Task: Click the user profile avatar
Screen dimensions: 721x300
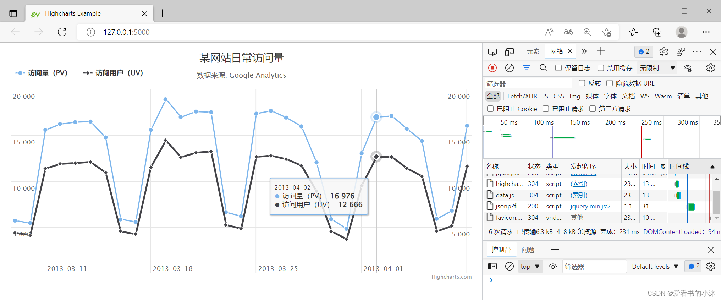Action: (x=681, y=32)
